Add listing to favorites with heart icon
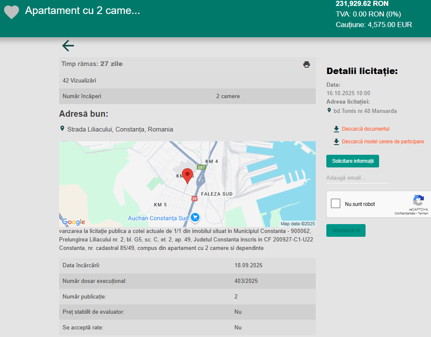This screenshot has width=431, height=337. [11, 12]
